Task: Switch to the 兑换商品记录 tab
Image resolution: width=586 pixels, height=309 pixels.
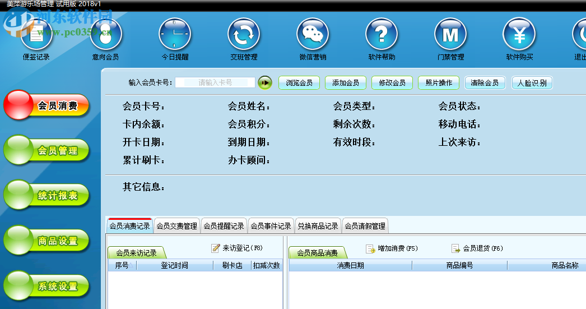Action: click(x=318, y=226)
